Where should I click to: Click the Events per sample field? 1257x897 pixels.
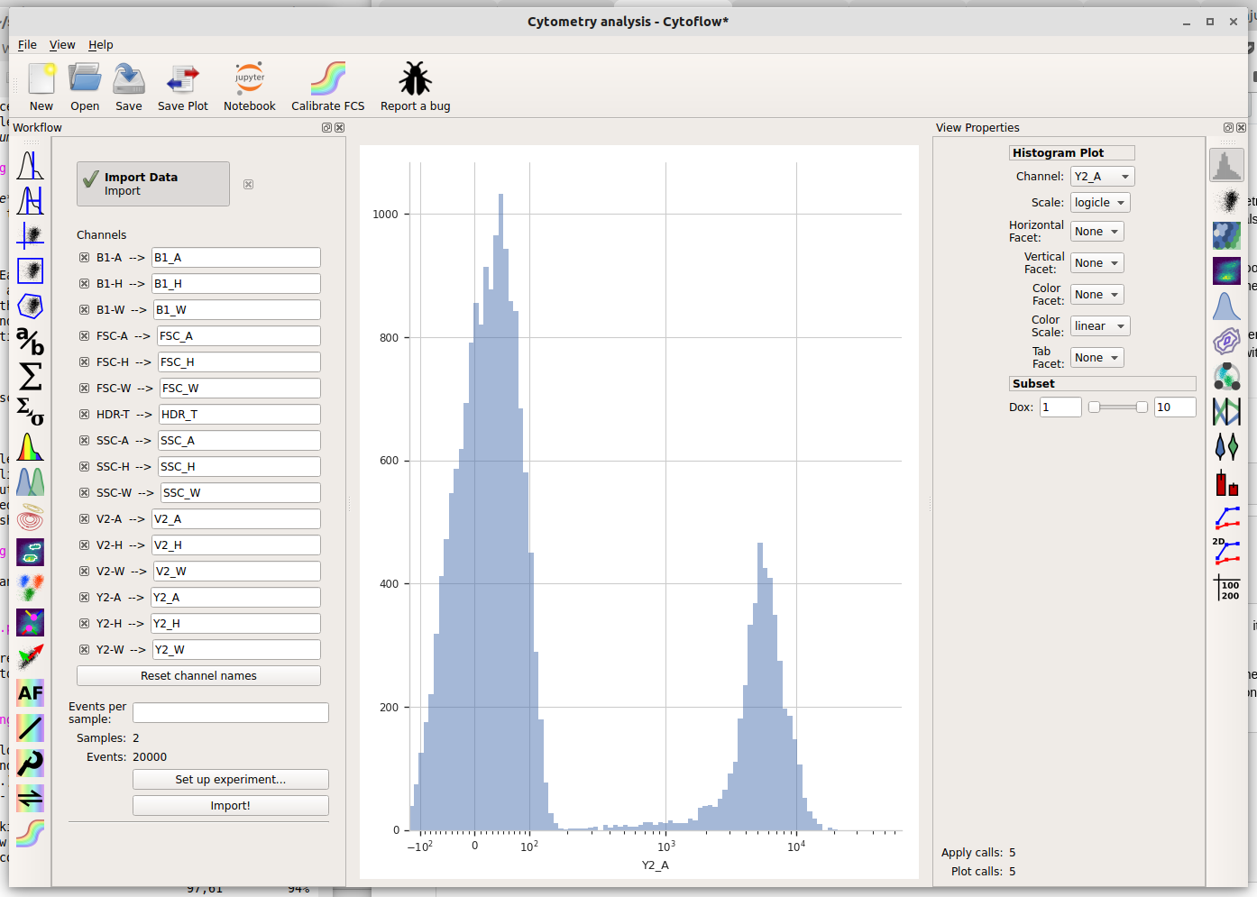click(x=230, y=713)
